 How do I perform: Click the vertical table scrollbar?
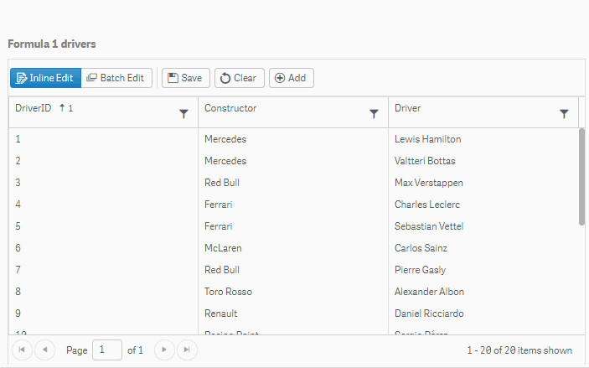(x=581, y=176)
